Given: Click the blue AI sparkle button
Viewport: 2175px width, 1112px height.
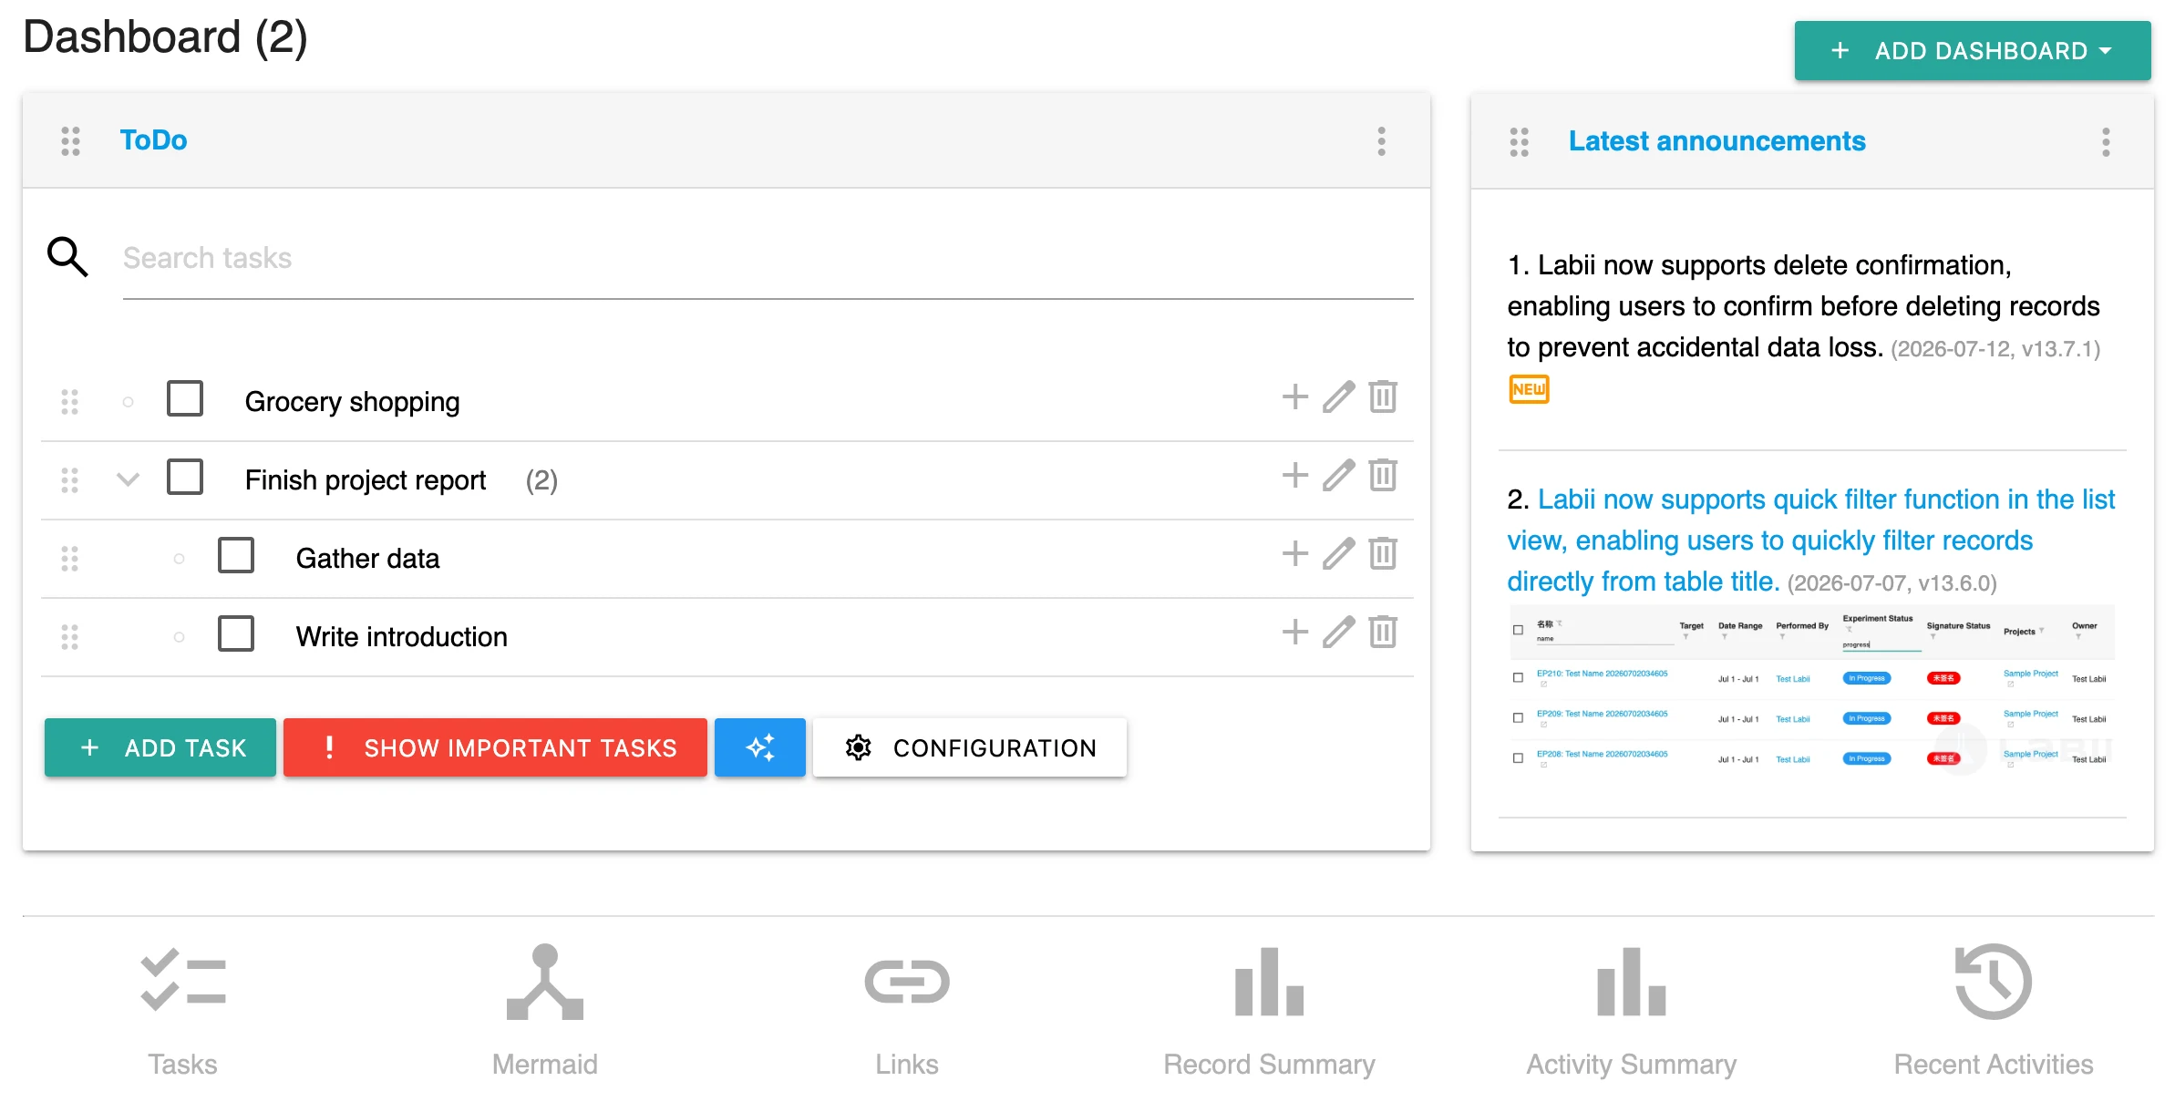Looking at the screenshot, I should tap(759, 747).
